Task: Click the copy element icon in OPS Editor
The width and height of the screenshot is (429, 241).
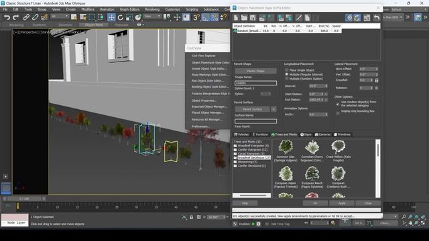Action: (x=307, y=18)
